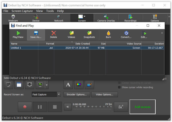The image size is (172, 122).
Task: Click the audio level meter bar
Action: (x=92, y=109)
